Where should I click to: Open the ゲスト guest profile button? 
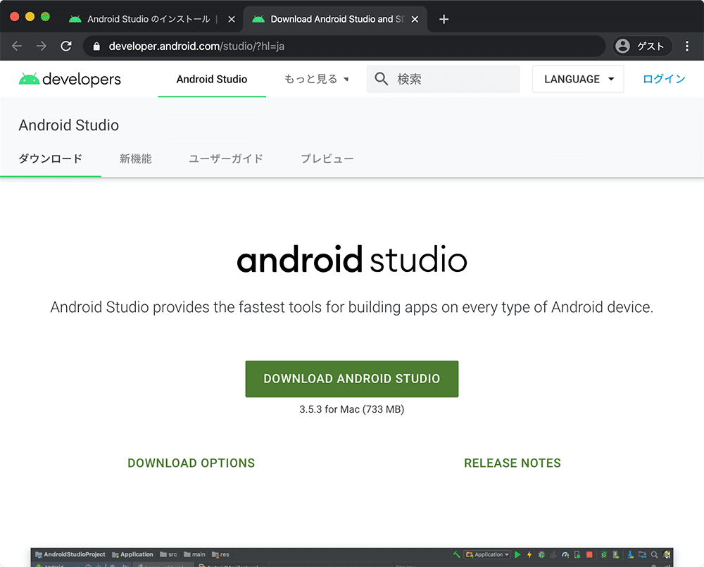(642, 46)
